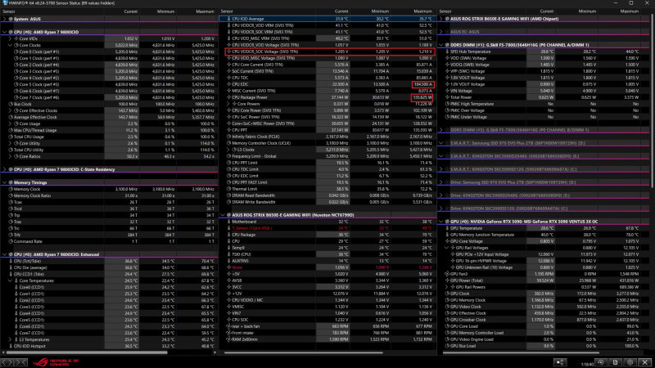Screen dimensions: 655x368
Task: Expand the Core Effective Clocks subtree
Action: [x=10, y=110]
